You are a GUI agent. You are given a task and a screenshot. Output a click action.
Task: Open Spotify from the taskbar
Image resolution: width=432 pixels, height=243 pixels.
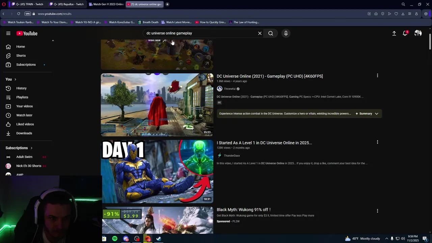click(115, 239)
